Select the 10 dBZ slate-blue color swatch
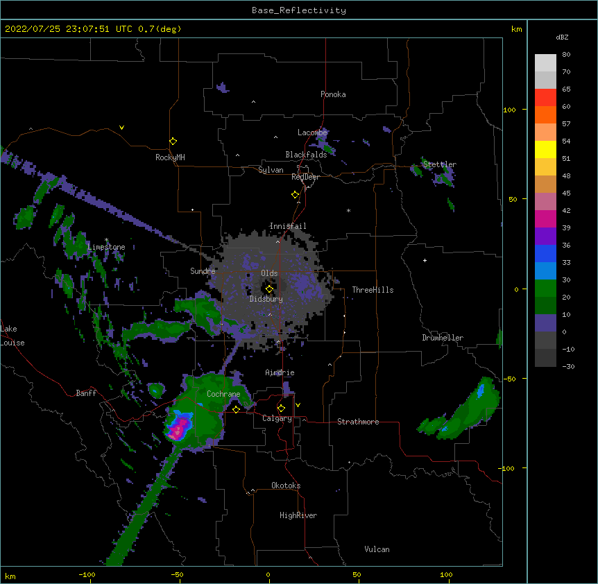This screenshot has width=598, height=584. [x=545, y=323]
